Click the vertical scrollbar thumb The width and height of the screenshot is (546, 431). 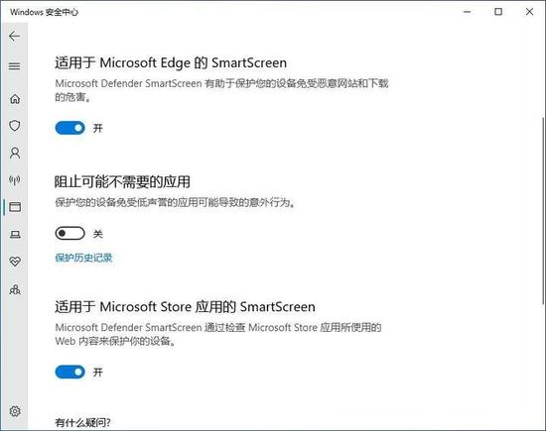click(x=543, y=211)
